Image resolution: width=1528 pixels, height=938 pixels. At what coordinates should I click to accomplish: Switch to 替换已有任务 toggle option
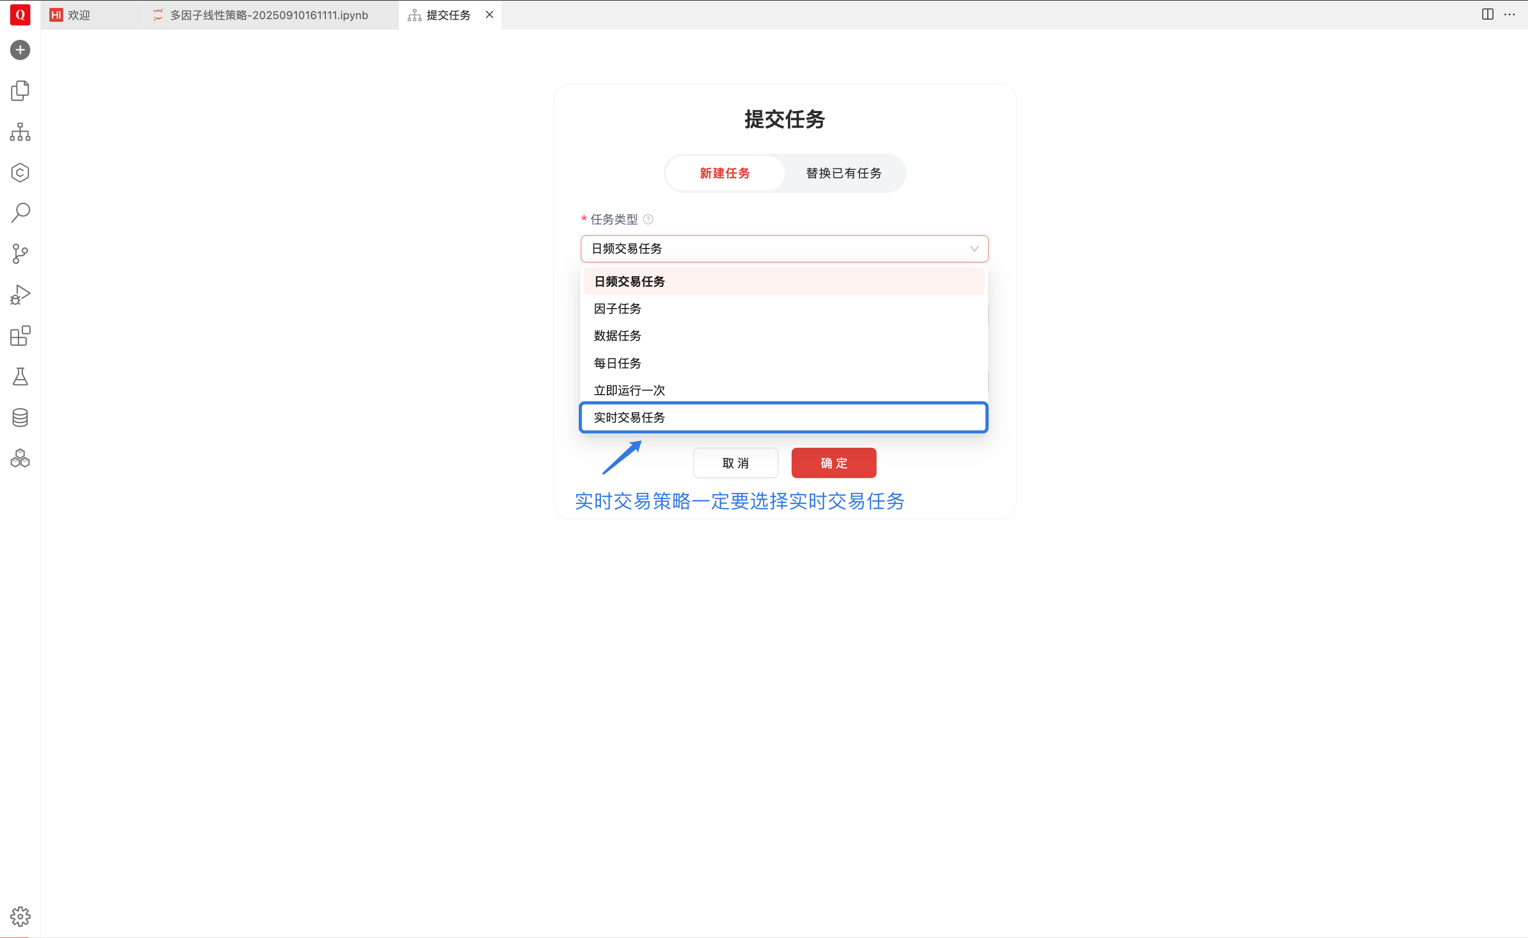[x=844, y=173]
